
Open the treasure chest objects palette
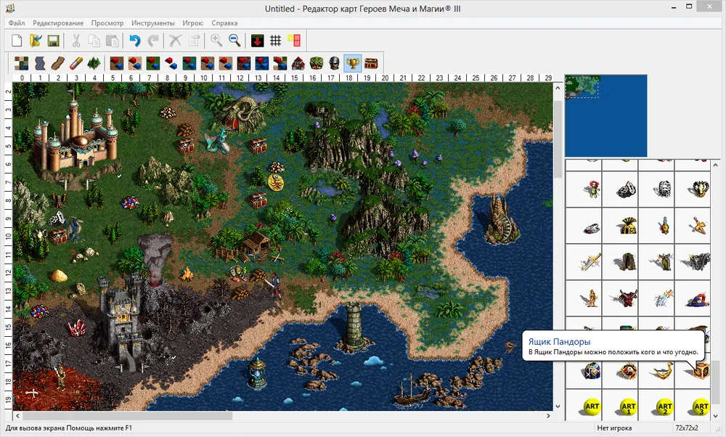(x=371, y=62)
